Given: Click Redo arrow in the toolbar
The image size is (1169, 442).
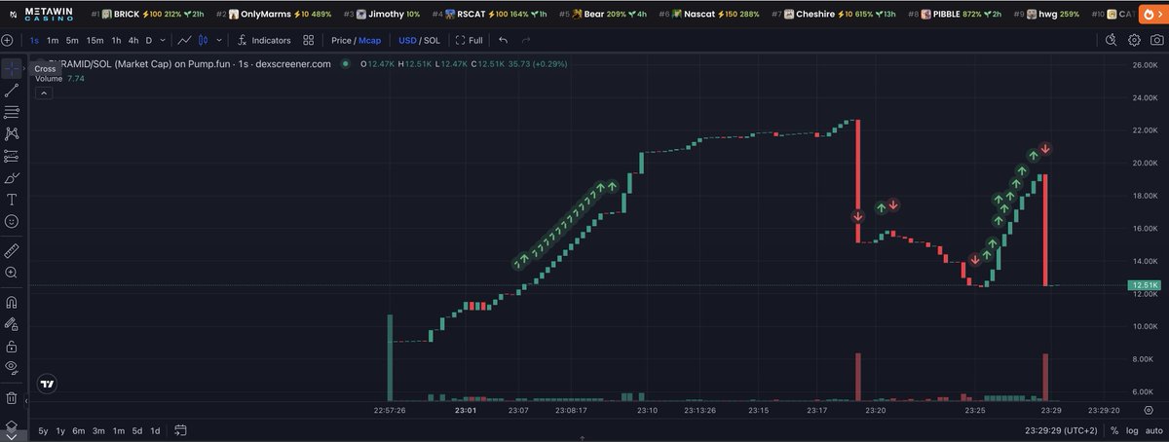Looking at the screenshot, I should tap(526, 40).
